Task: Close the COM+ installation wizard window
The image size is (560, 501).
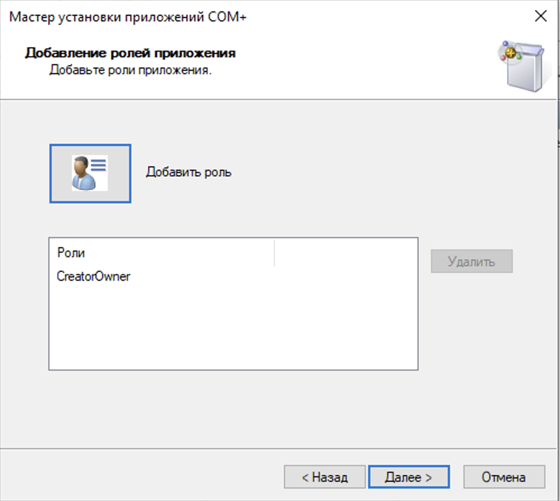Action: click(540, 16)
